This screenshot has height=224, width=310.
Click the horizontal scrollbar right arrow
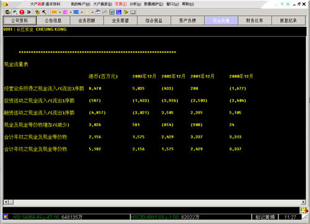click(x=303, y=202)
